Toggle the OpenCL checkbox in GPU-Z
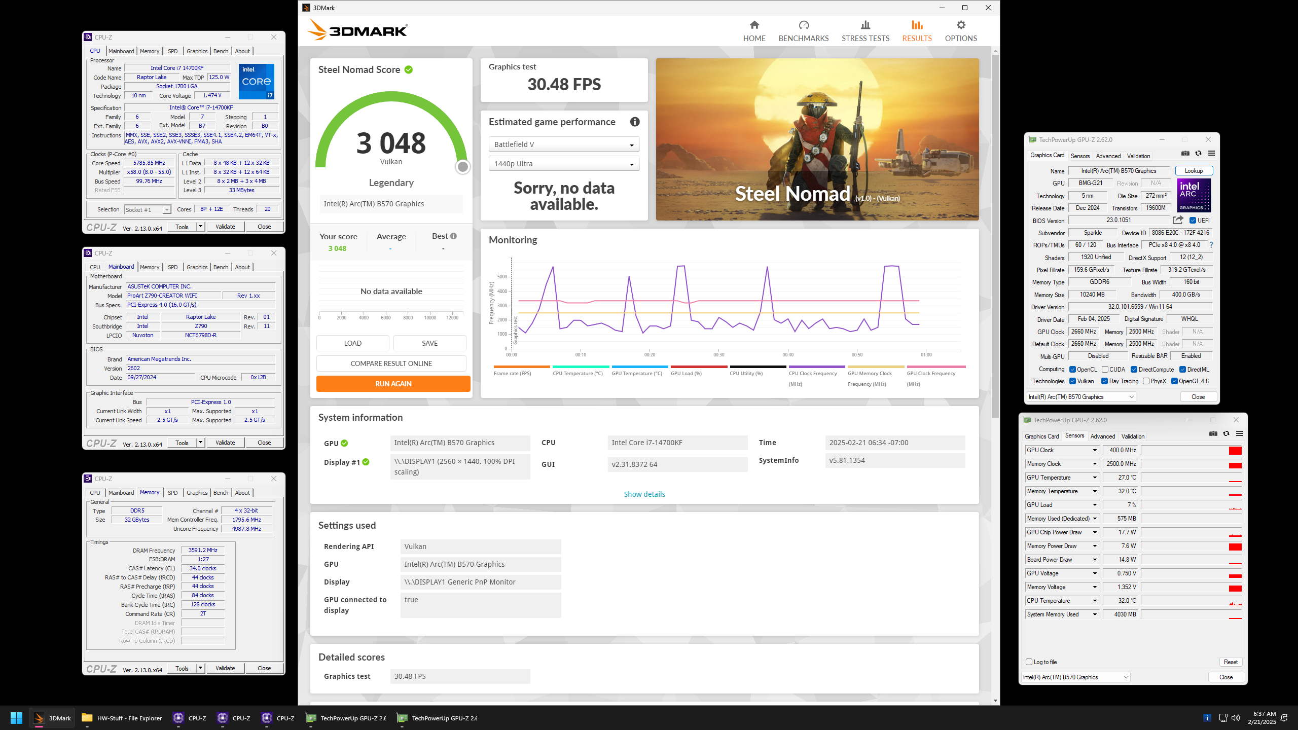This screenshot has height=730, width=1298. [1072, 370]
